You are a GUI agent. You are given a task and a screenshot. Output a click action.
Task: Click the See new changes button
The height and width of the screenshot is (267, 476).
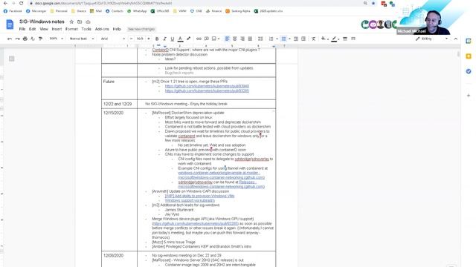pyautogui.click(x=141, y=29)
